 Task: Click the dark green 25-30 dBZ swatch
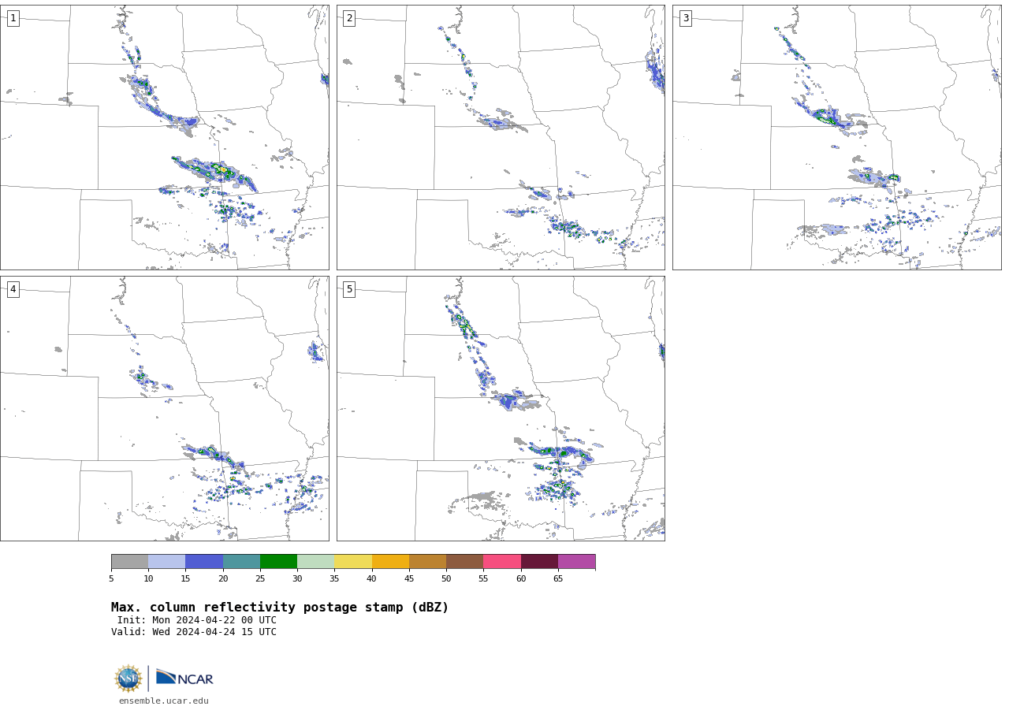pyautogui.click(x=278, y=562)
